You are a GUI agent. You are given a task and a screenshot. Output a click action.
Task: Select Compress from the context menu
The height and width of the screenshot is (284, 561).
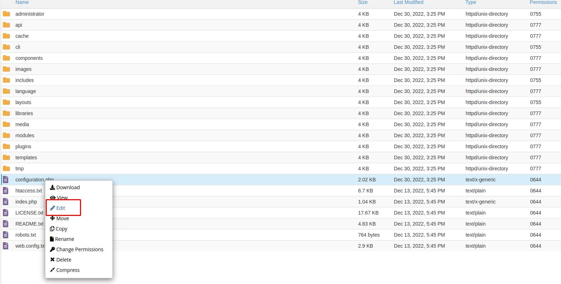(x=68, y=270)
